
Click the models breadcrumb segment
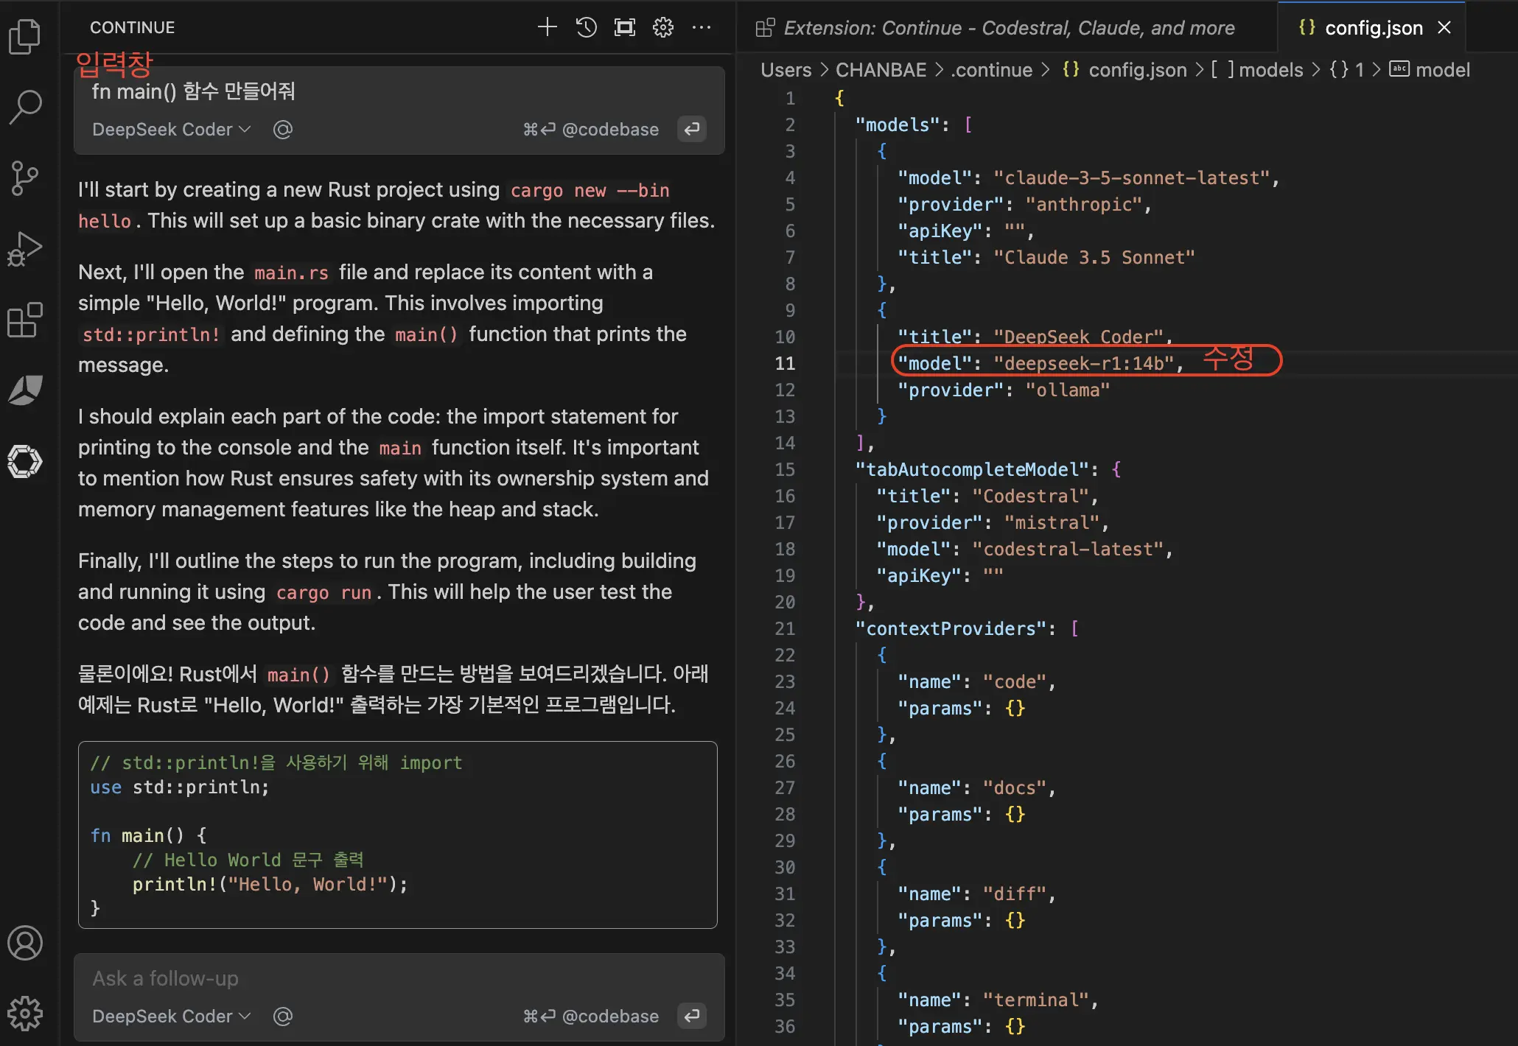click(1270, 70)
